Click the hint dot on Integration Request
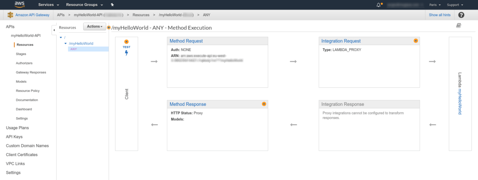This screenshot has width=478, height=180. [x=415, y=41]
